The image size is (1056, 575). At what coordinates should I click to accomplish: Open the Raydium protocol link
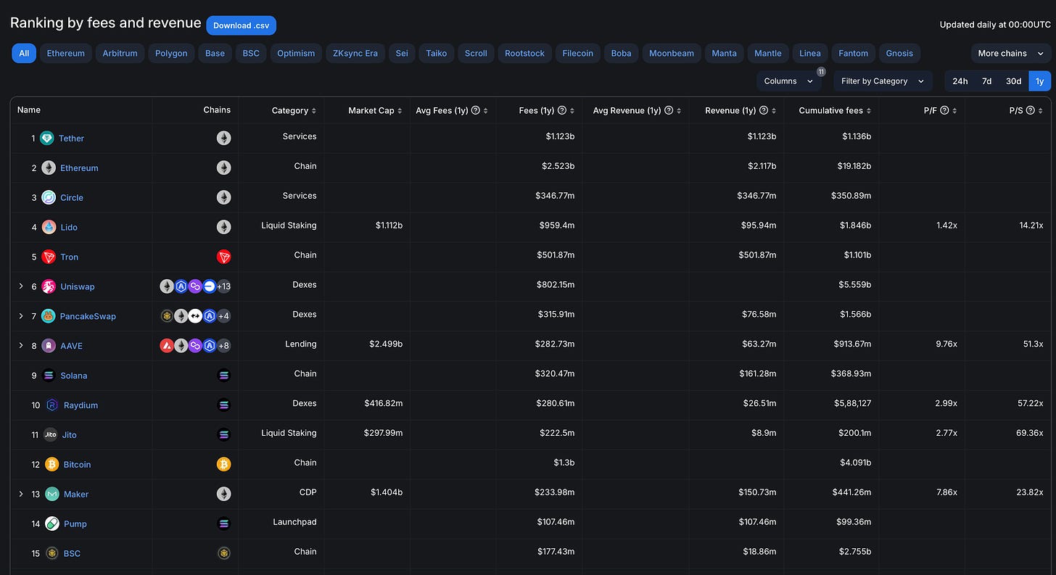tap(81, 405)
